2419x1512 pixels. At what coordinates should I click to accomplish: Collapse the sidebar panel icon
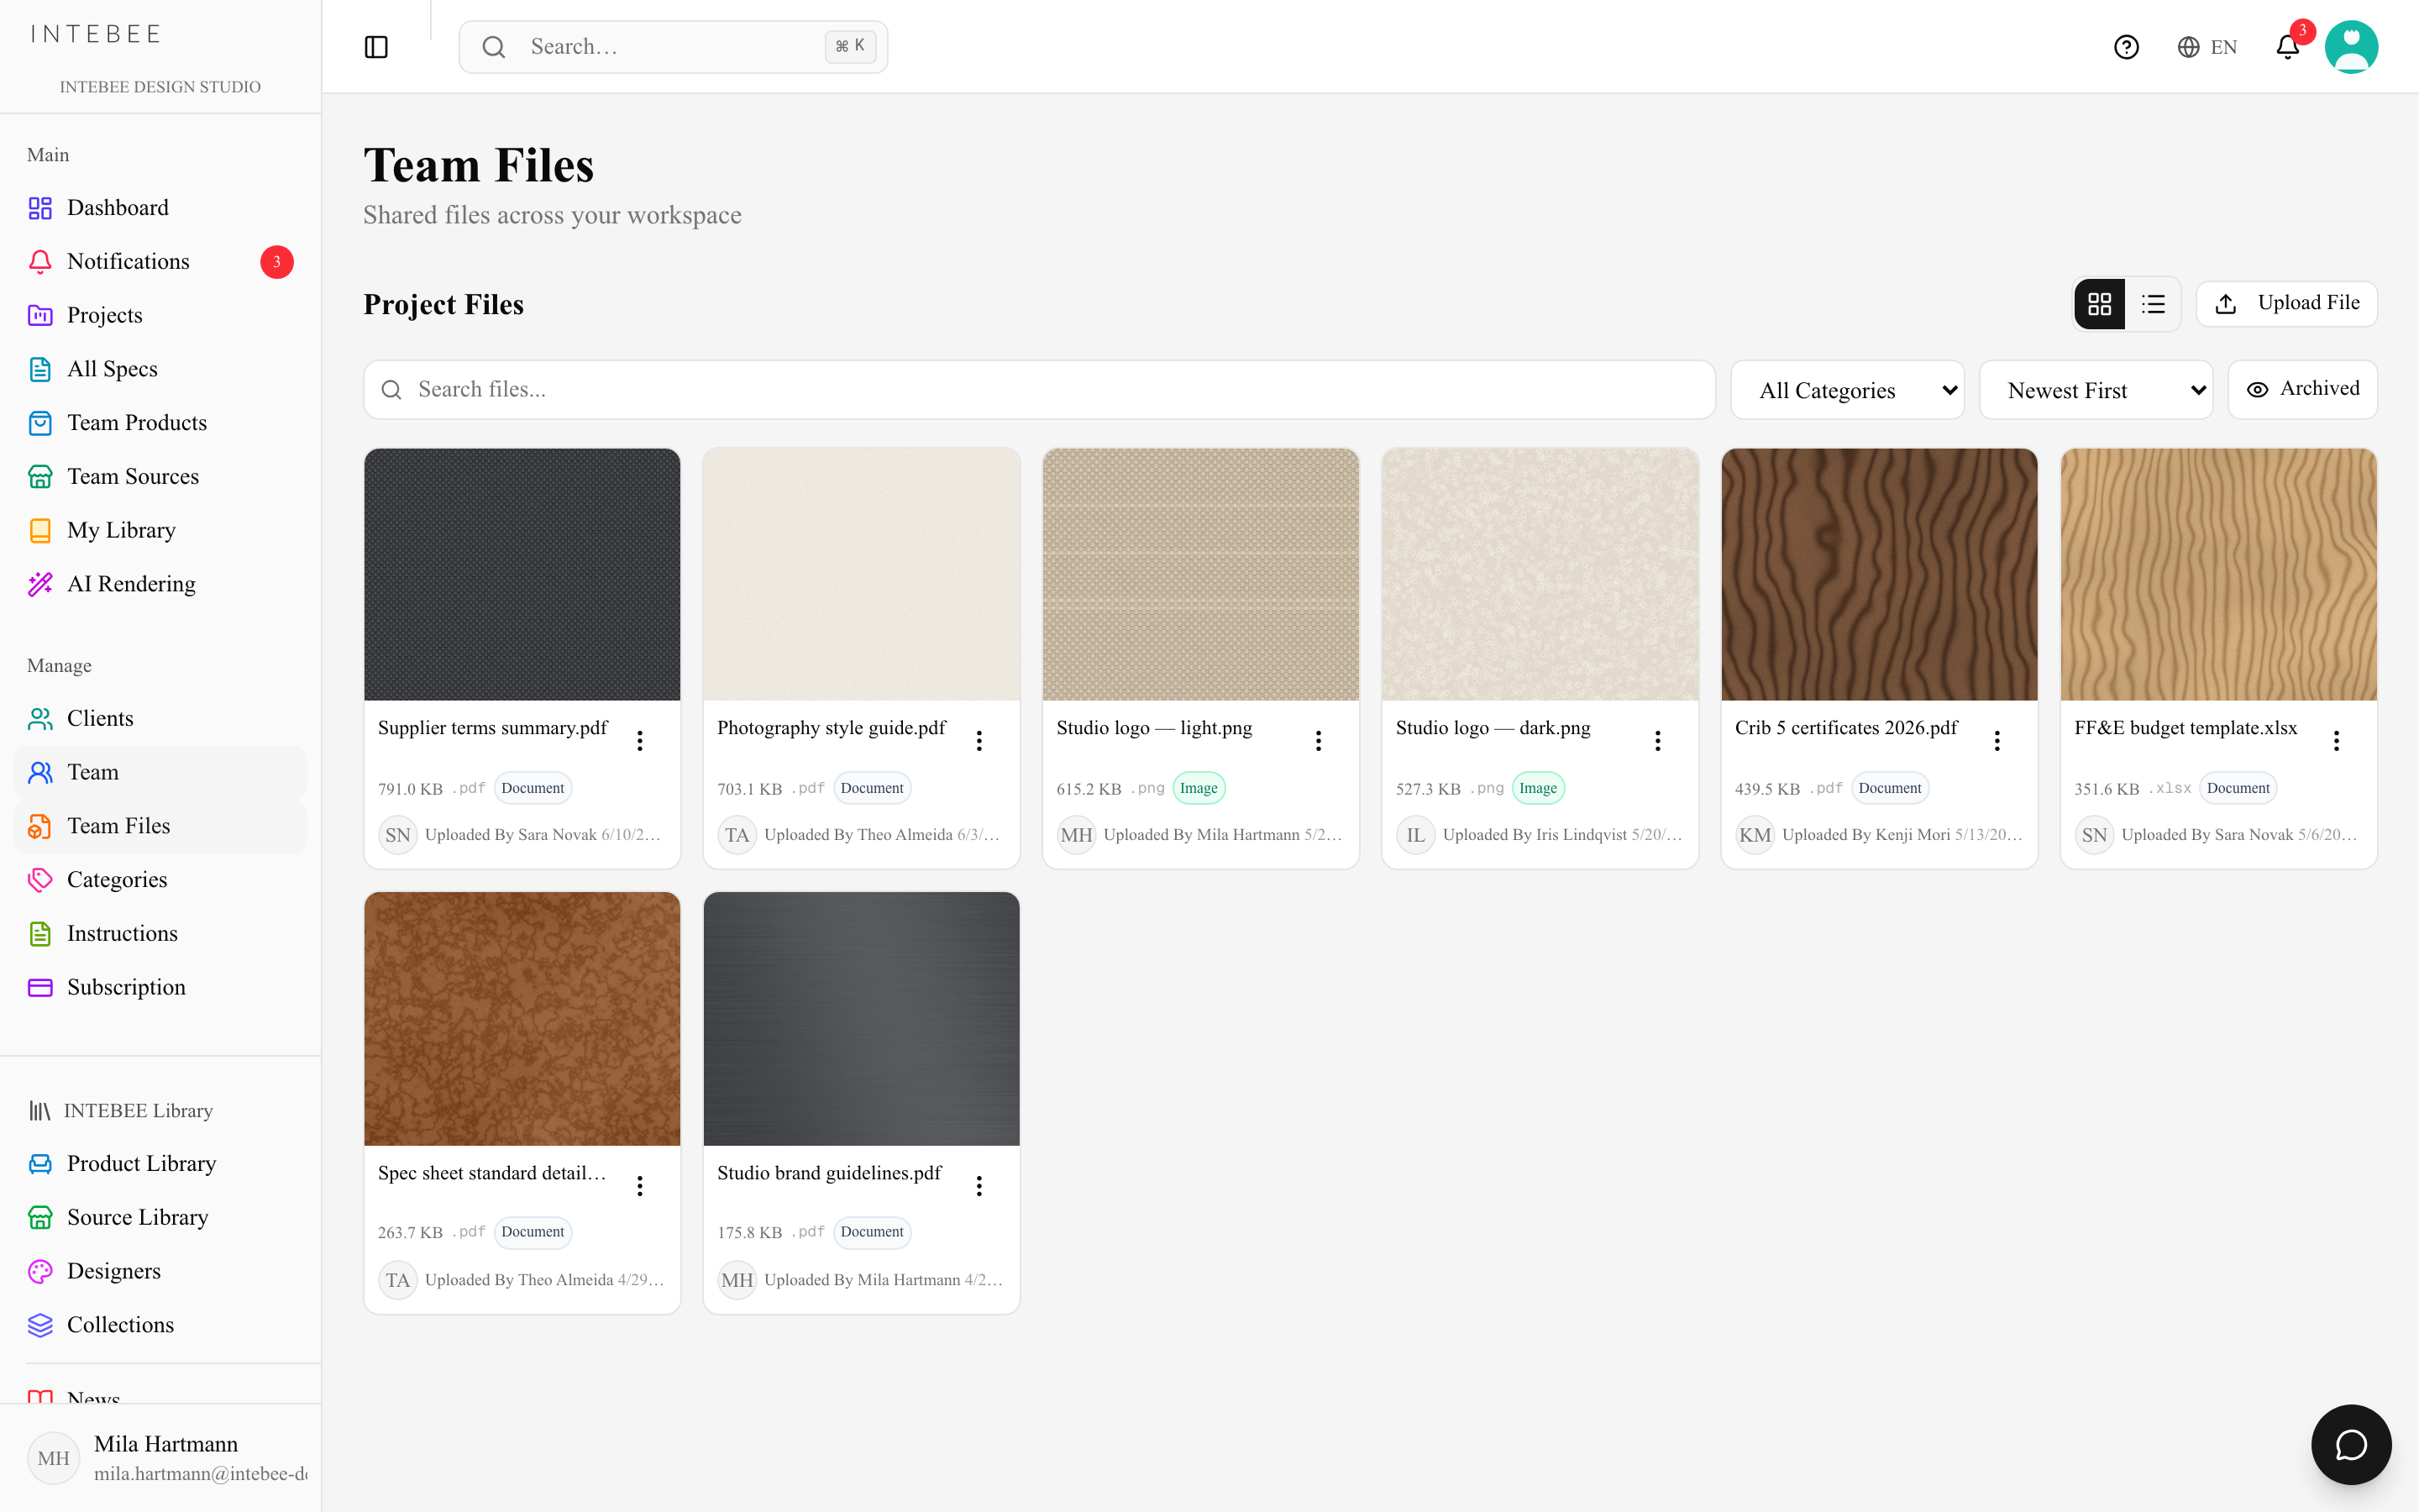coord(375,47)
